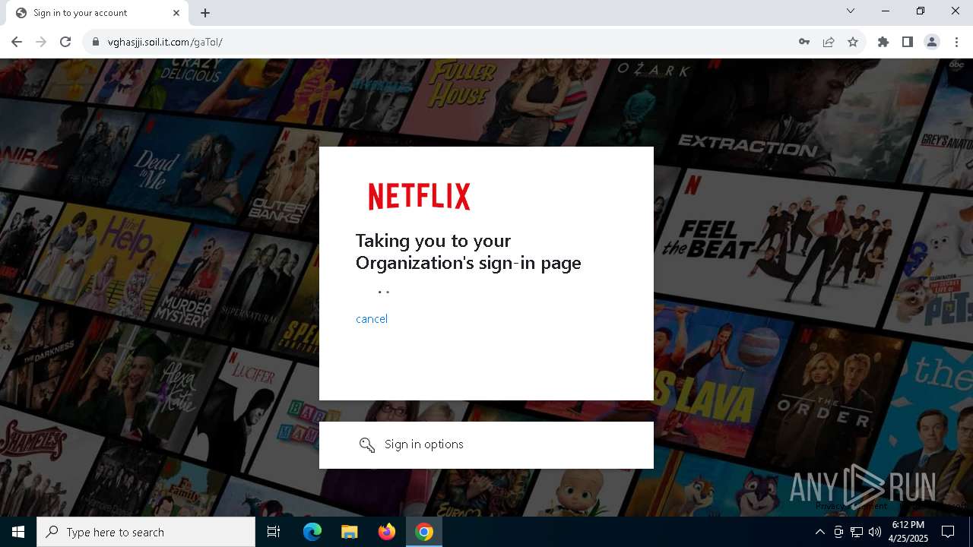Click 'Taking you to your Organization's sign-in page' heading

[x=468, y=251]
